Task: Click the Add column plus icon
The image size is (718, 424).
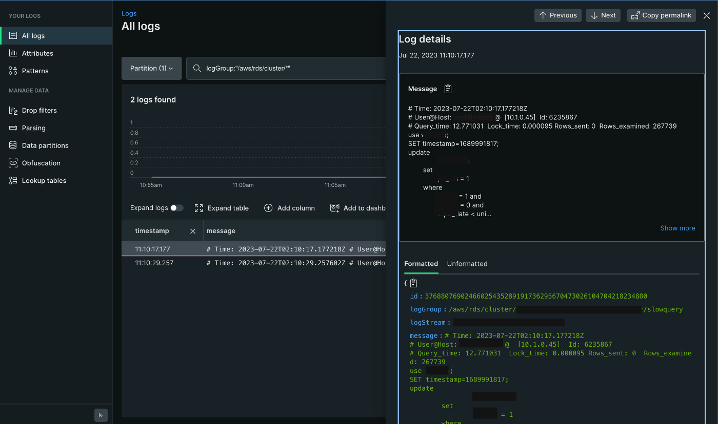Action: 268,208
